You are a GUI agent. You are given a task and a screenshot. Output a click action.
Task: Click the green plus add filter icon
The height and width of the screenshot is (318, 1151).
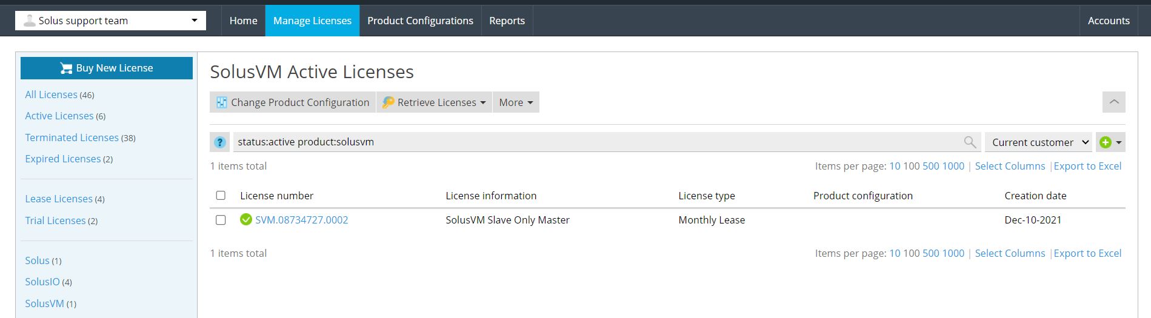pyautogui.click(x=1105, y=142)
